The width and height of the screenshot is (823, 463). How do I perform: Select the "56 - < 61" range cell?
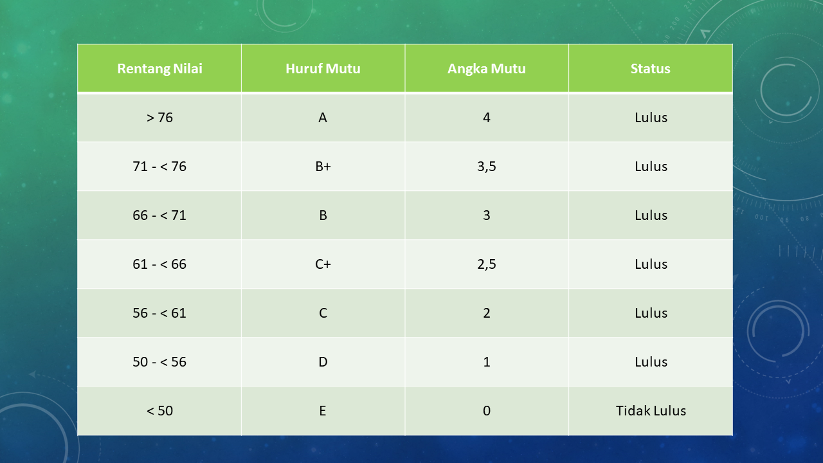[x=159, y=313]
